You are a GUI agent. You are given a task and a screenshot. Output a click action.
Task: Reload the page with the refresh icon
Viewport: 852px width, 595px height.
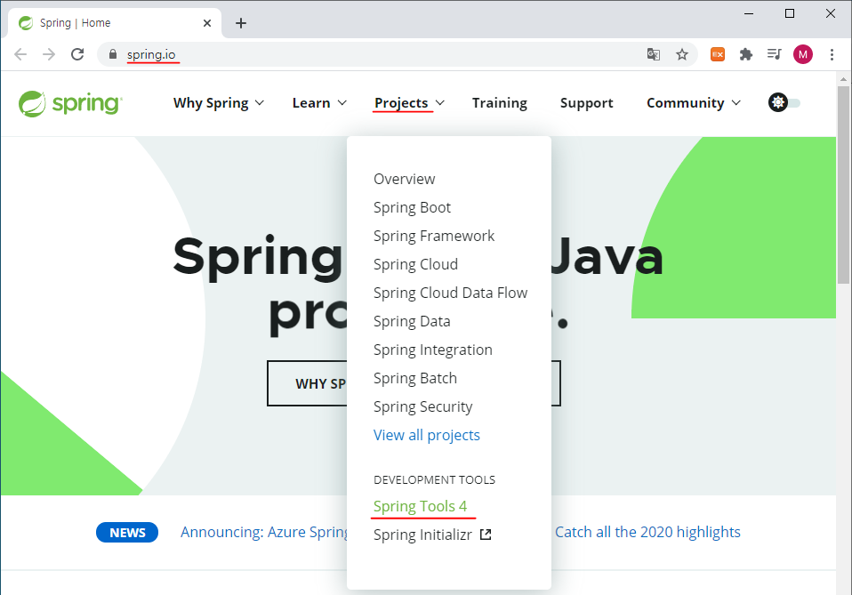77,54
